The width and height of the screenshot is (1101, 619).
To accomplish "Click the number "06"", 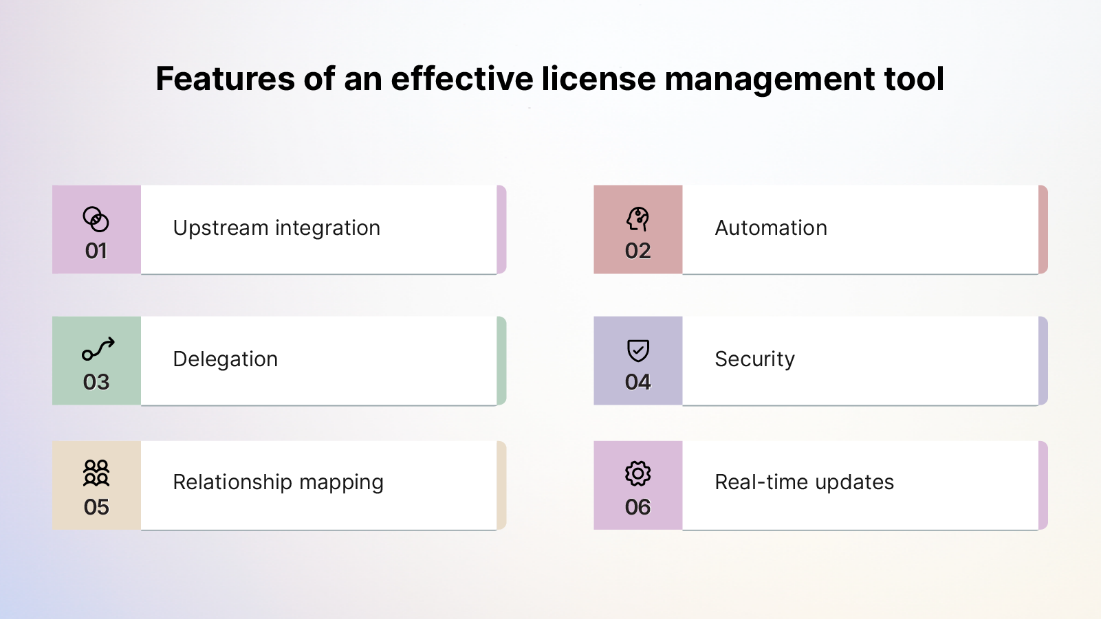I will (638, 508).
